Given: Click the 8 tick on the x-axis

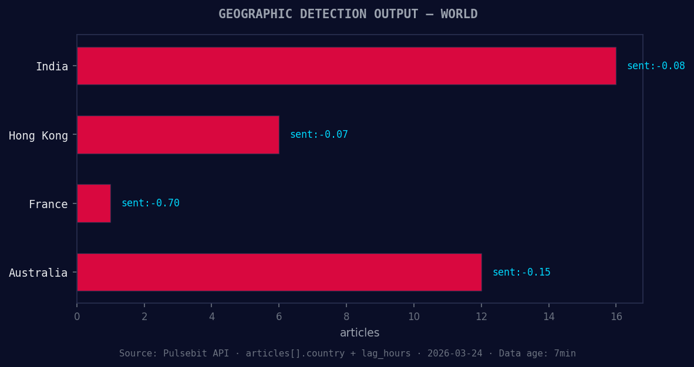Looking at the screenshot, I should (x=346, y=316).
